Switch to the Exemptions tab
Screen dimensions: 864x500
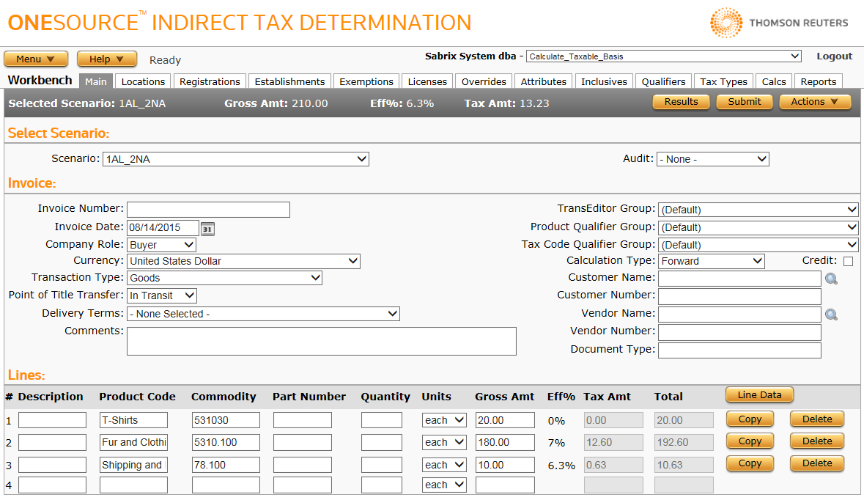coord(366,81)
